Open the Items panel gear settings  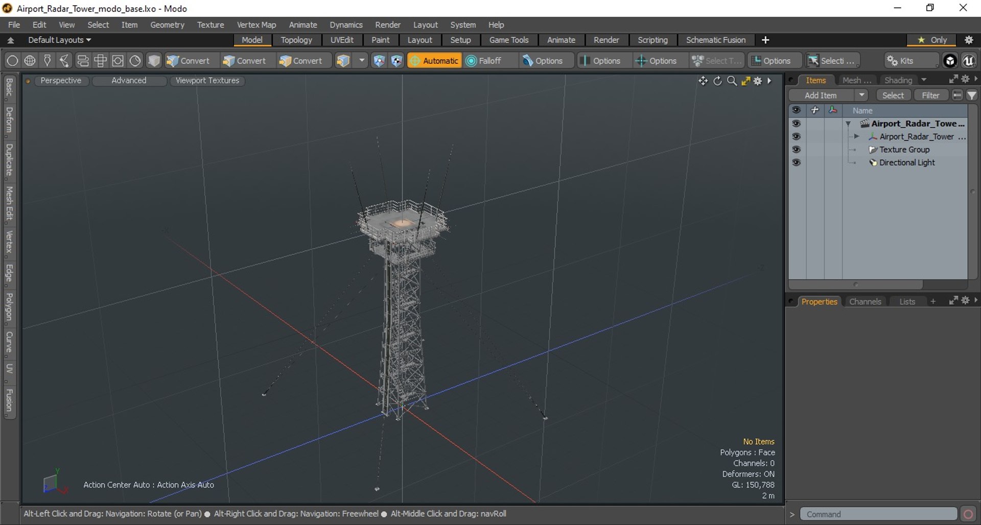965,79
